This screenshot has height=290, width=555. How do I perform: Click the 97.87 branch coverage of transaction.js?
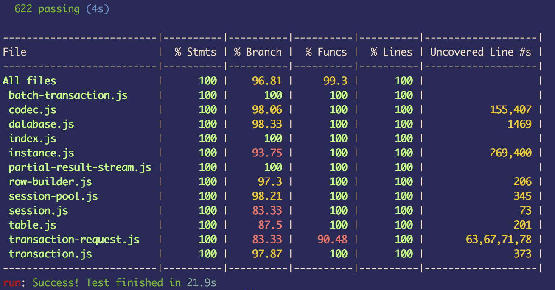click(267, 254)
